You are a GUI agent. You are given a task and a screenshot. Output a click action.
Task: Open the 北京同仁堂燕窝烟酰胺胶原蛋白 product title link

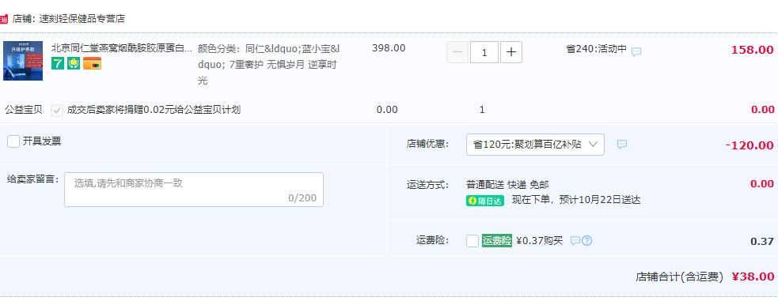point(122,48)
